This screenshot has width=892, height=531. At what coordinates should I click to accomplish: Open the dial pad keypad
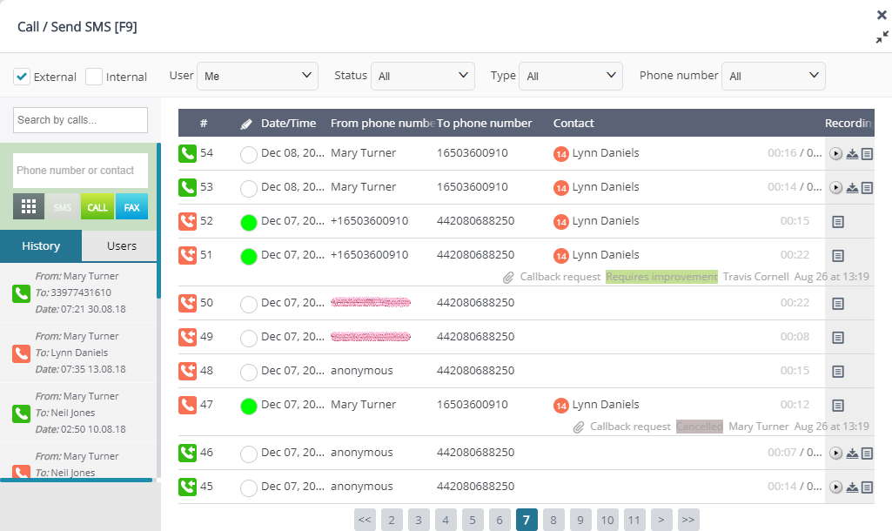[28, 206]
